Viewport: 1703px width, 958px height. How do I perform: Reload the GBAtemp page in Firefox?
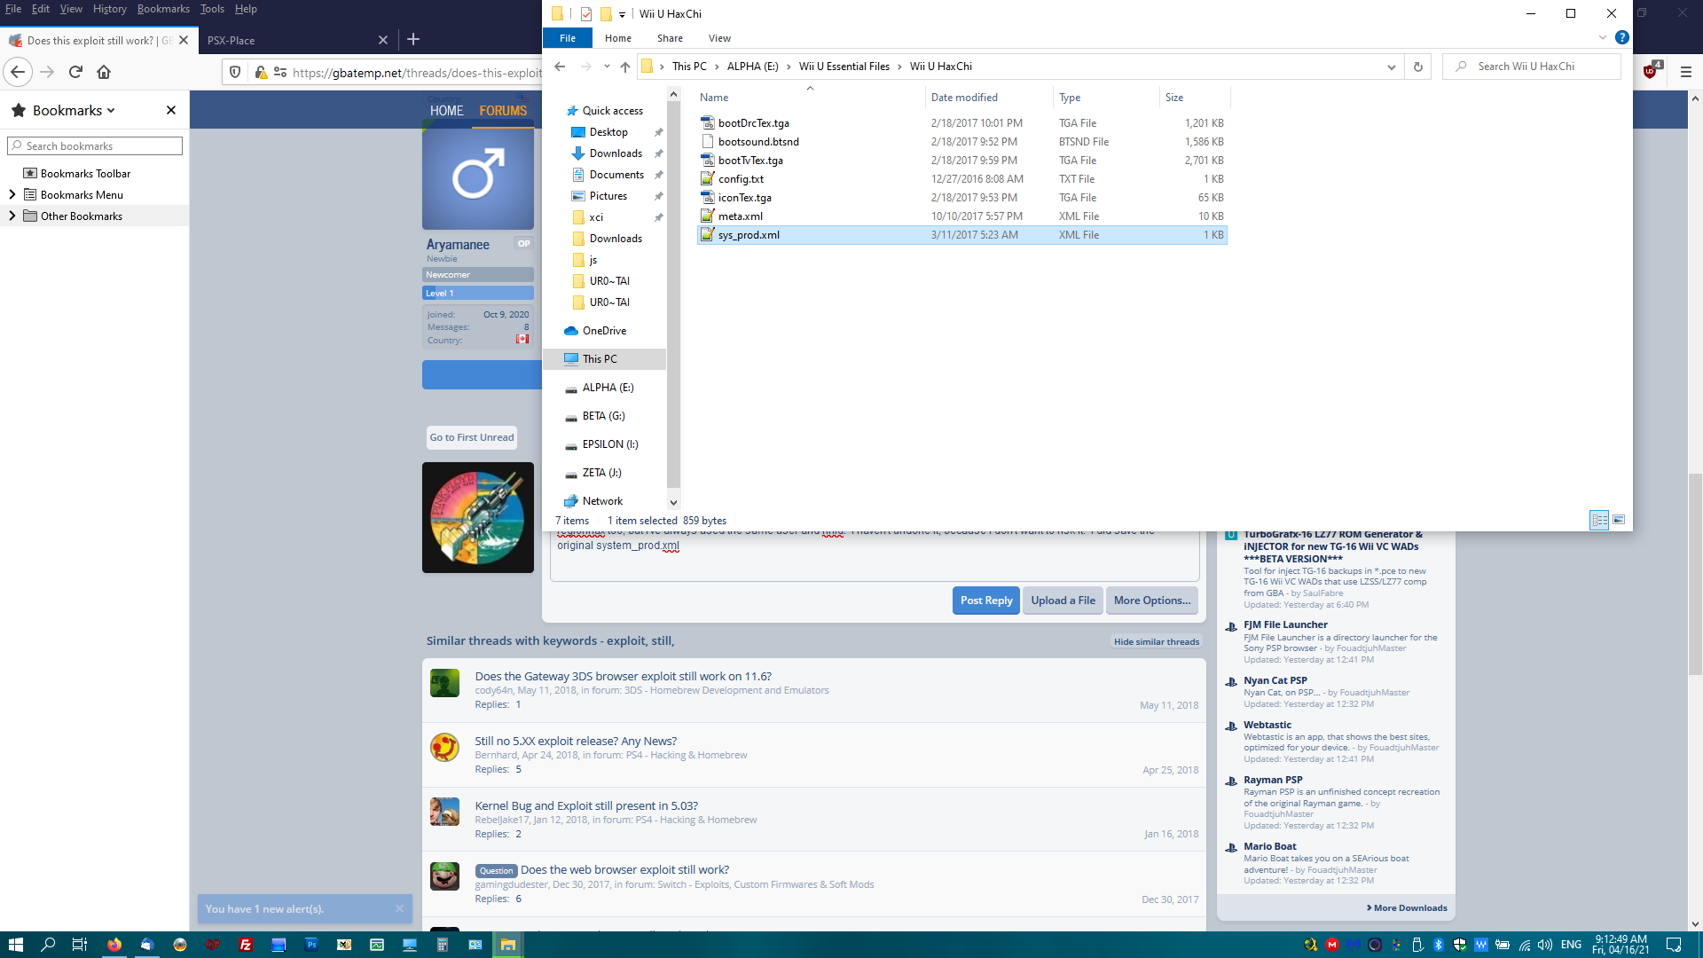tap(76, 72)
